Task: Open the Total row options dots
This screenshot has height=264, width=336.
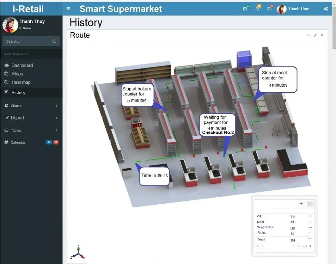Action: tap(310, 238)
